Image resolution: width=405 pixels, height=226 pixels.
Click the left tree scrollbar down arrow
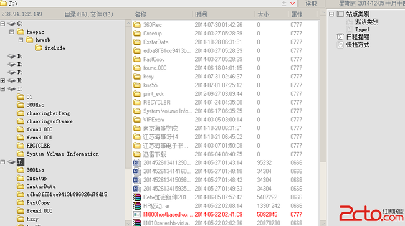coord(128,223)
